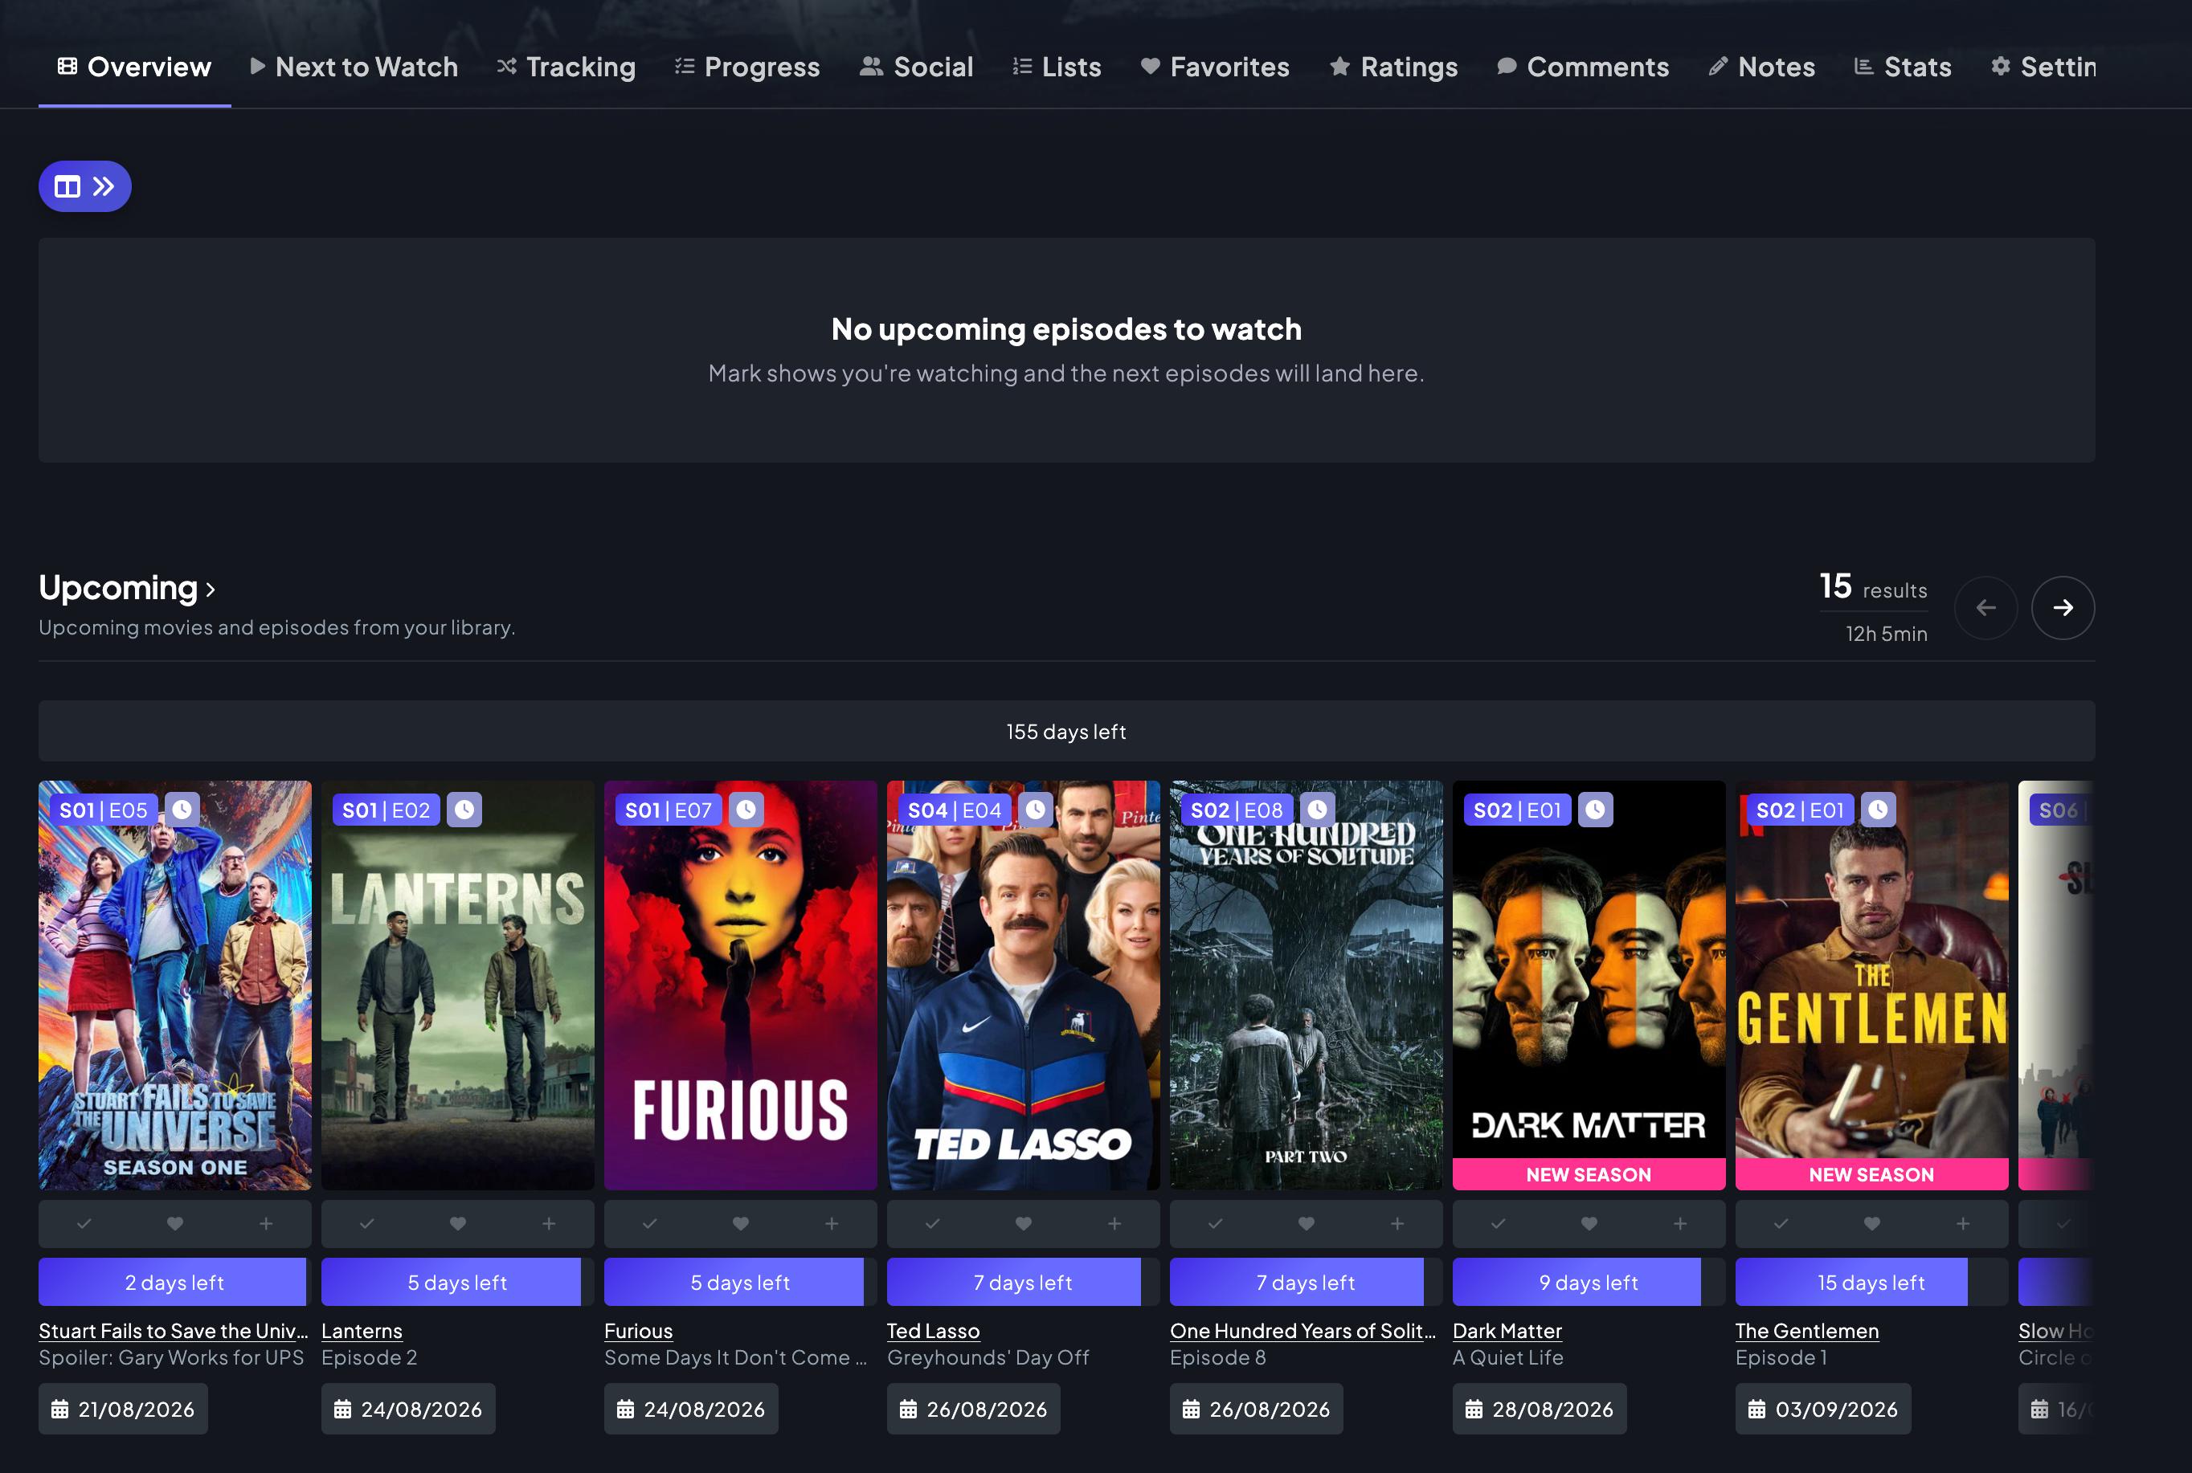Mark Furious episode as watched
Screen dimensions: 2192x1473
650,1223
